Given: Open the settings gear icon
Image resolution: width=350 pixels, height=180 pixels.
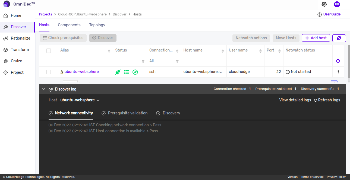Looking at the screenshot, I should click(324, 4).
